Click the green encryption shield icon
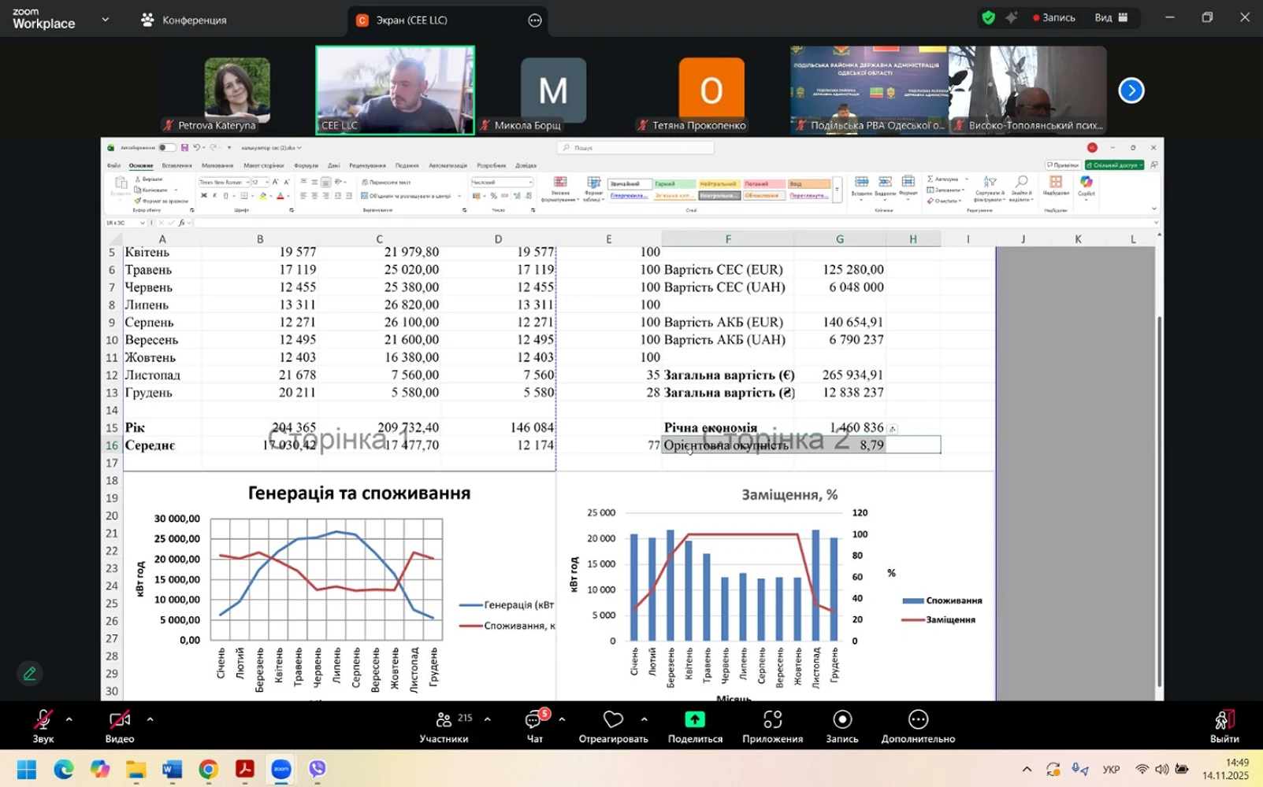Screen dimensions: 1263x787 coord(988,18)
